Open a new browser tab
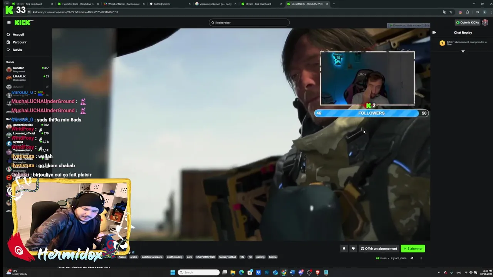This screenshot has width=493, height=277. pyautogui.click(x=334, y=4)
